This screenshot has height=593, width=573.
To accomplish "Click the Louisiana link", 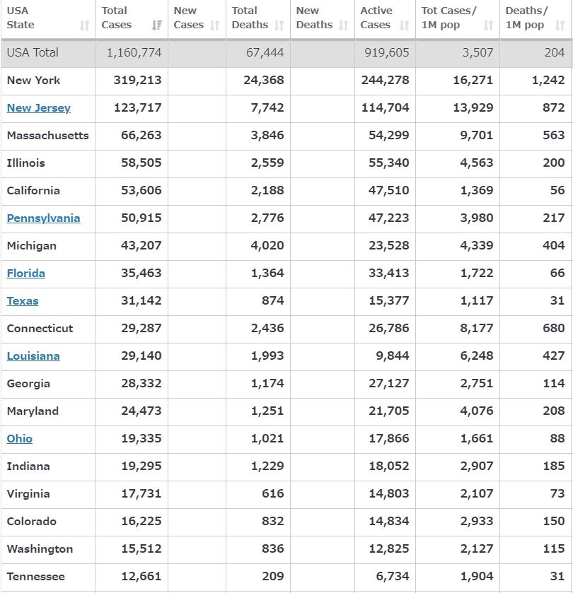I will 33,356.
